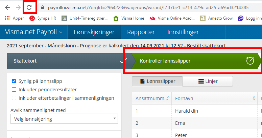Click the browser back arrow
This screenshot has height=138, width=262.
click(x=7, y=7)
